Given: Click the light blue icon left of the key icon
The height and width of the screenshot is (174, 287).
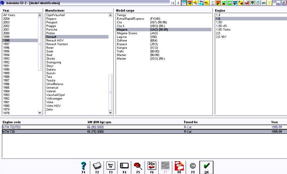Looking at the screenshot, I should tap(258, 3).
